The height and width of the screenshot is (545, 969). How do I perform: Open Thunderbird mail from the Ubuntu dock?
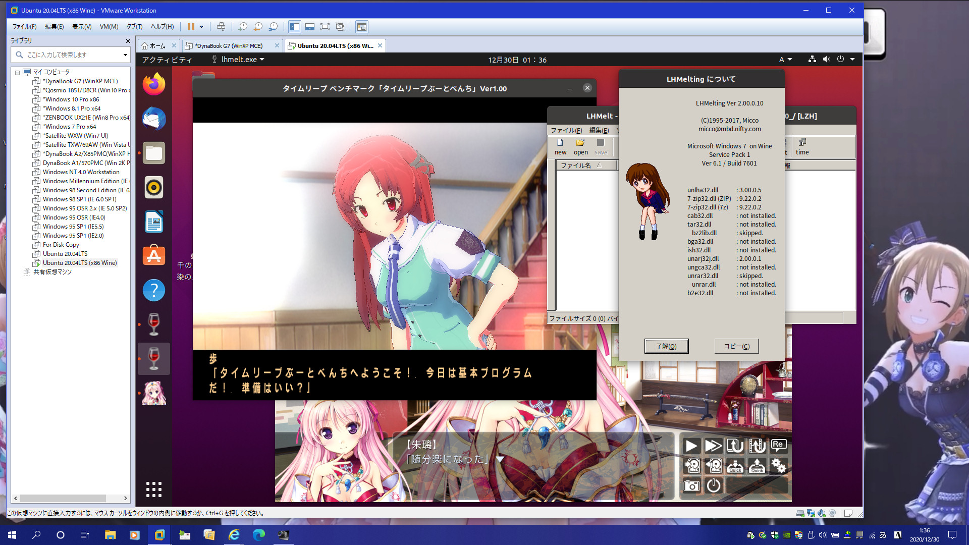154,119
